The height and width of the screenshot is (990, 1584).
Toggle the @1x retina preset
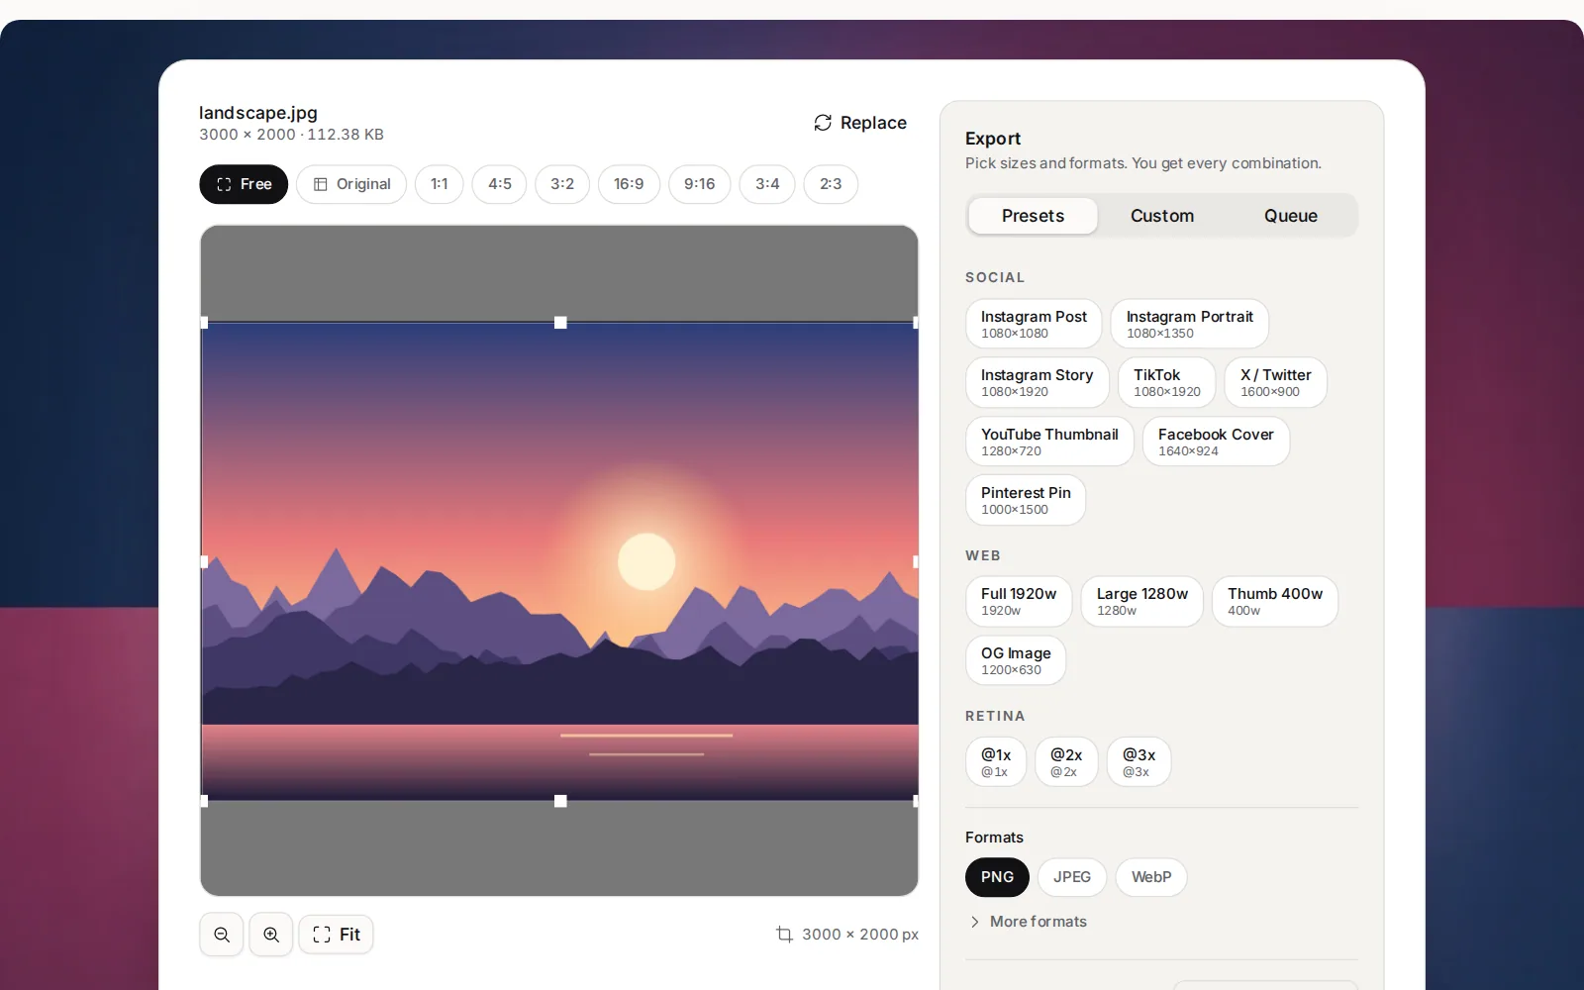pos(996,762)
